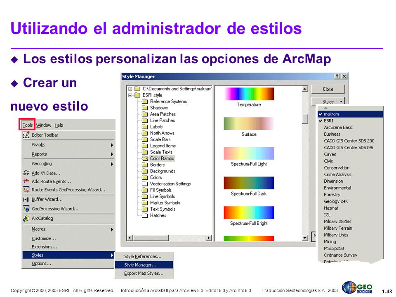
Task: Click the Reference Systems folder icon
Action: pos(145,101)
